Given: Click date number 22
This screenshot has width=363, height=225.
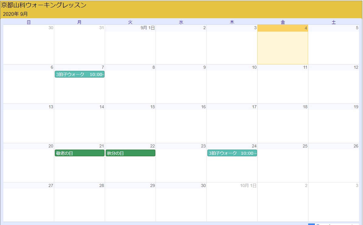Looking at the screenshot, I should pos(153,146).
